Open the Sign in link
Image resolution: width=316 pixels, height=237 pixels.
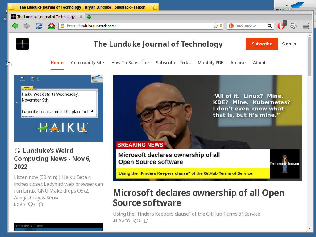[x=289, y=44]
